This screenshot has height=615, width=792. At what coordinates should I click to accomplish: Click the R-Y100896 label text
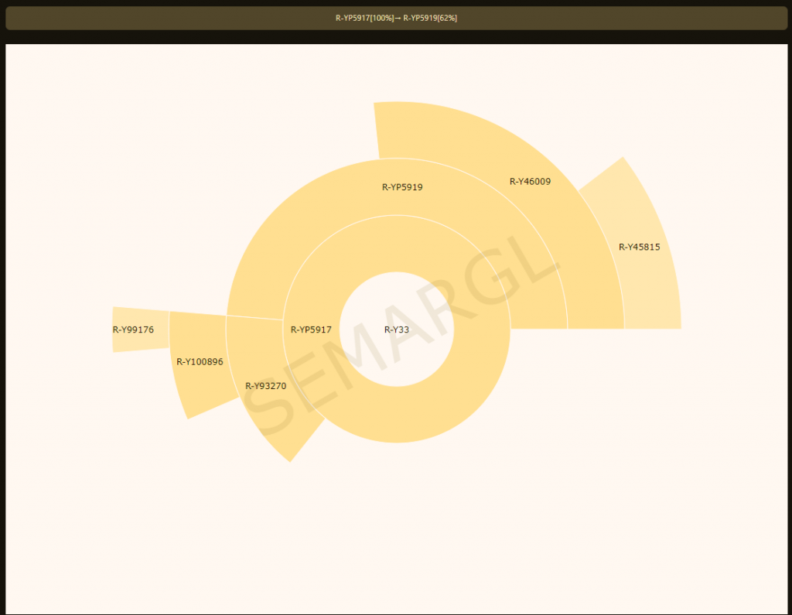click(x=200, y=361)
